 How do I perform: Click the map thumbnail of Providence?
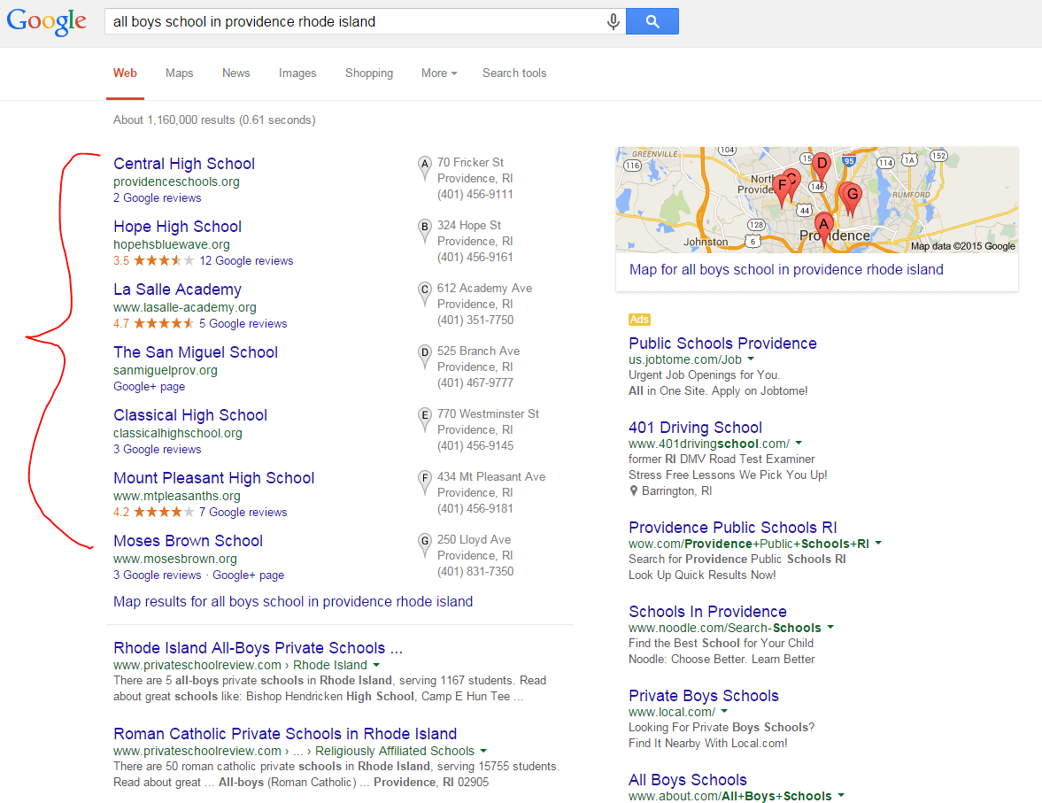tap(817, 200)
